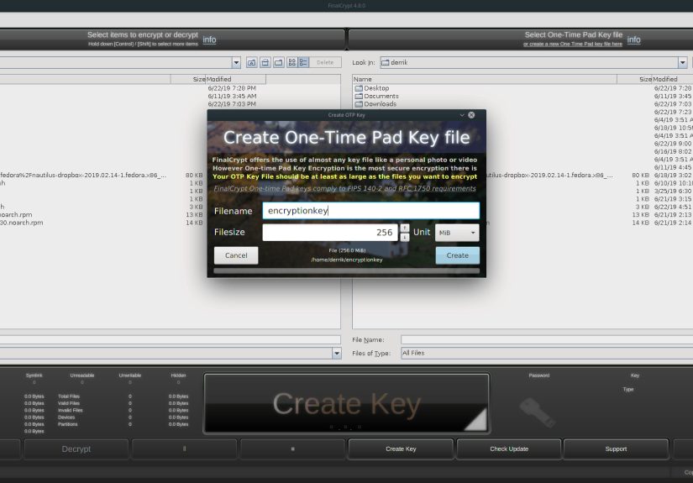Click the folder icon beside derrik in Look In
The height and width of the screenshot is (483, 693).
click(x=386, y=63)
